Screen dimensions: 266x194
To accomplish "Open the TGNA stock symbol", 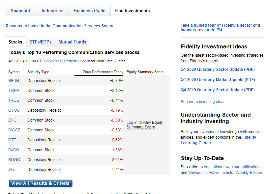I will (14, 91).
